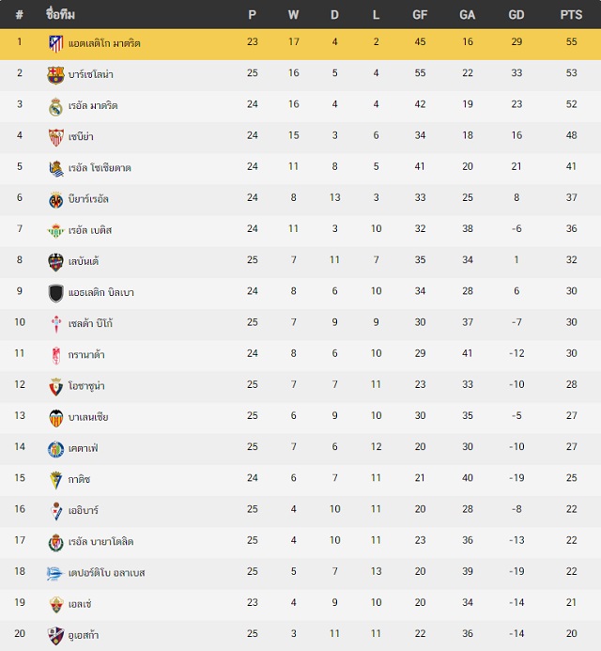This screenshot has width=601, height=651.
Task: Click the Atletico Madrid club crest
Action: (x=55, y=43)
